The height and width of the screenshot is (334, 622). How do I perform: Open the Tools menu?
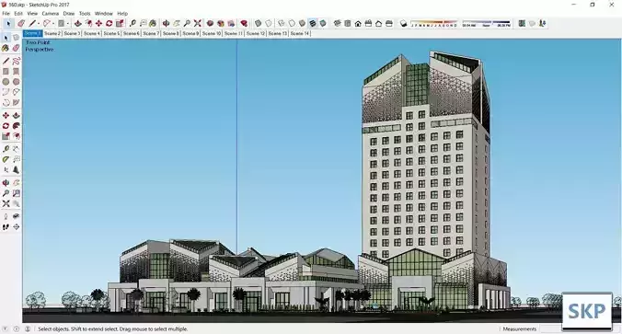(x=85, y=14)
